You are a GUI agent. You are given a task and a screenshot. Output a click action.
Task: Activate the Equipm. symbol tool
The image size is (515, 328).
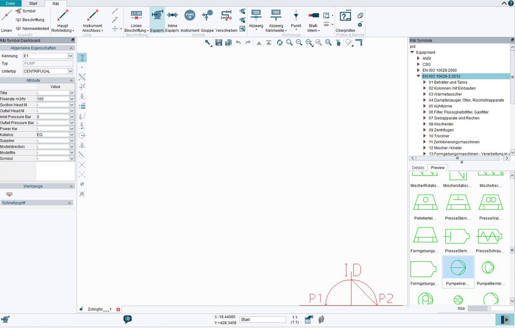(157, 21)
